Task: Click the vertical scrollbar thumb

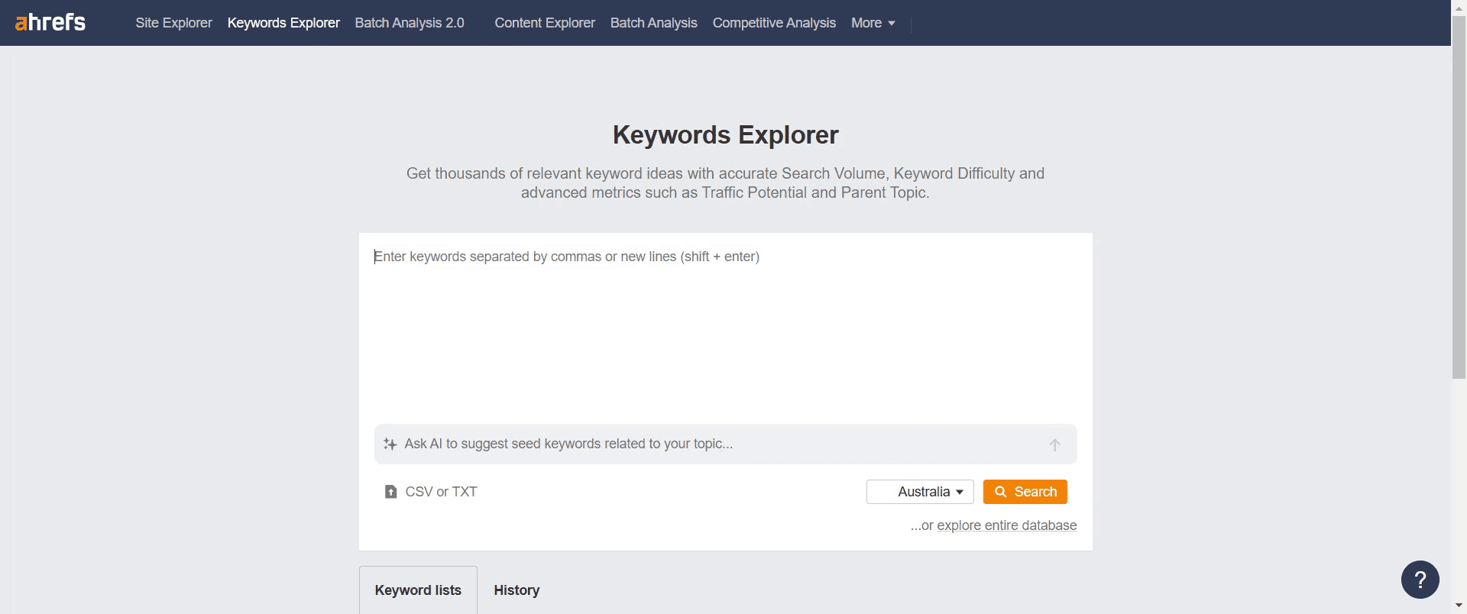Action: pyautogui.click(x=1459, y=197)
